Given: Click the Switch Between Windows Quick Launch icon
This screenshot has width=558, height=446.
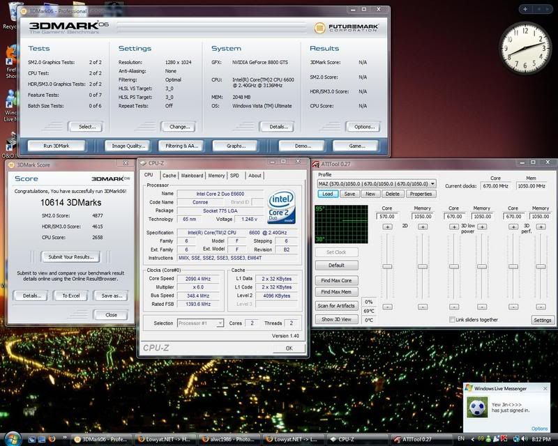Looking at the screenshot, I should tap(42, 439).
